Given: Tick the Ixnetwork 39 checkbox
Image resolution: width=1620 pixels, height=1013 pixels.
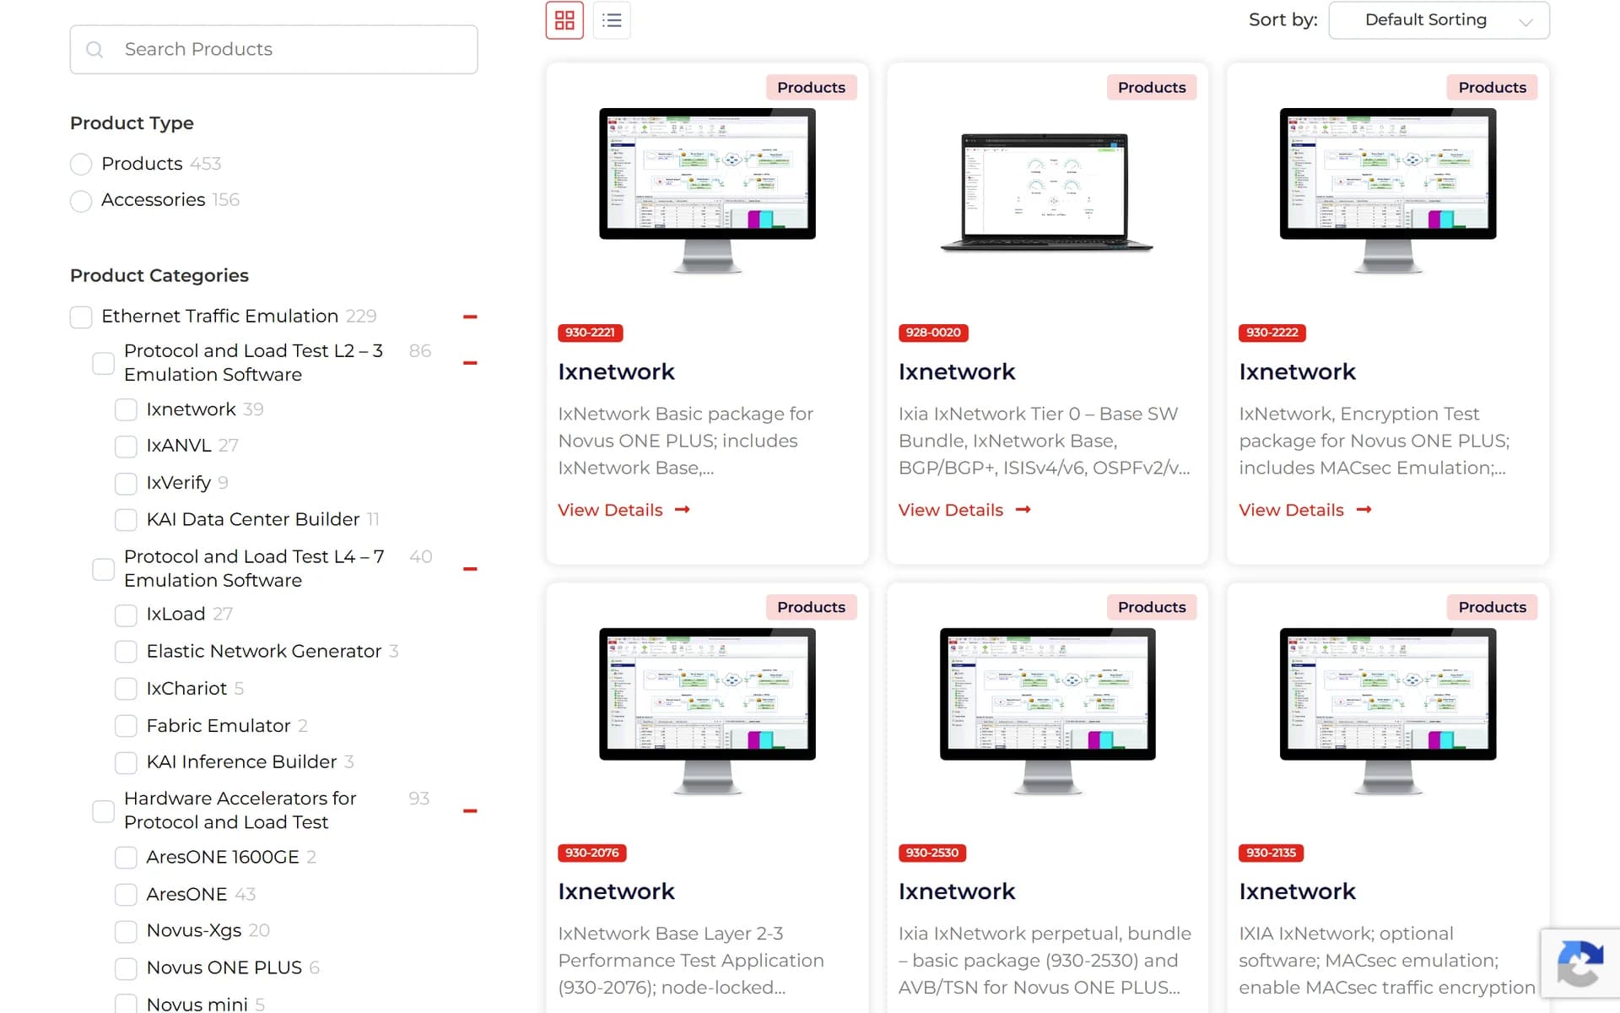Looking at the screenshot, I should 126,409.
